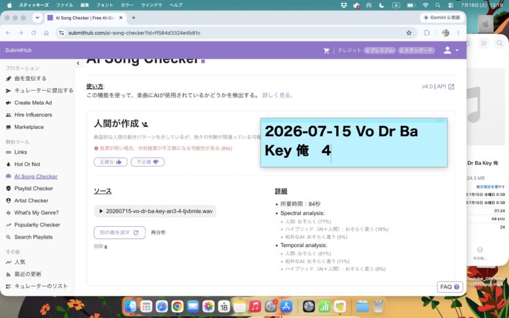The image size is (509, 318).
Task: Click 再分析 link
Action: click(159, 233)
